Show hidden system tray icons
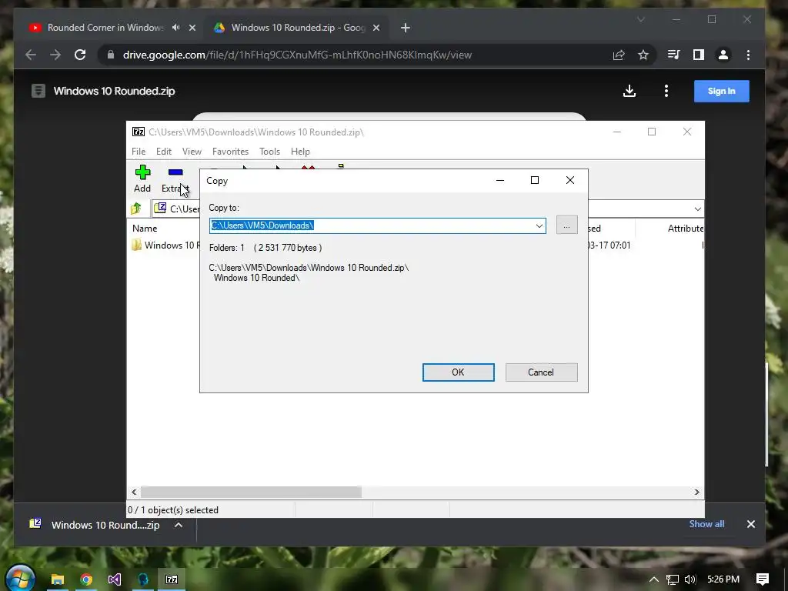The height and width of the screenshot is (591, 788). click(654, 579)
